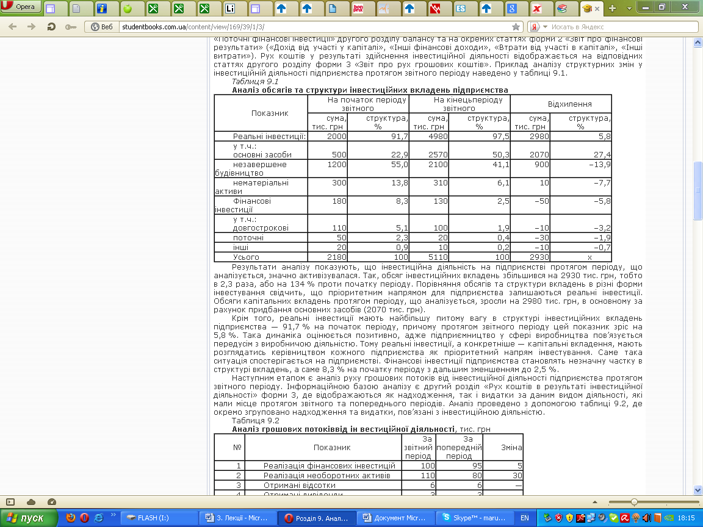Open the closed tabs dropdown arrow

(629, 9)
